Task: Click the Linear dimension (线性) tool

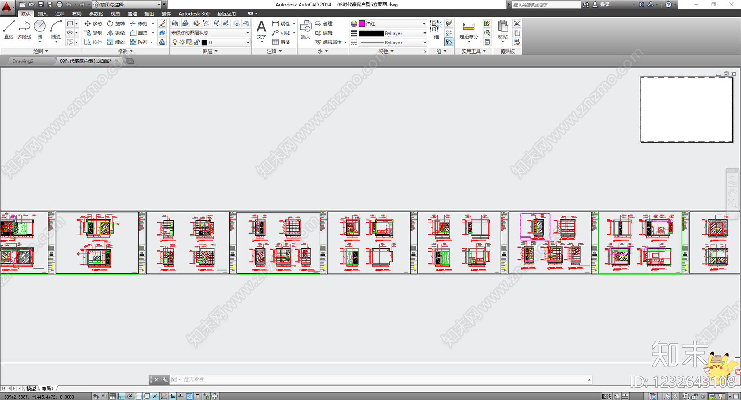Action: tap(282, 24)
